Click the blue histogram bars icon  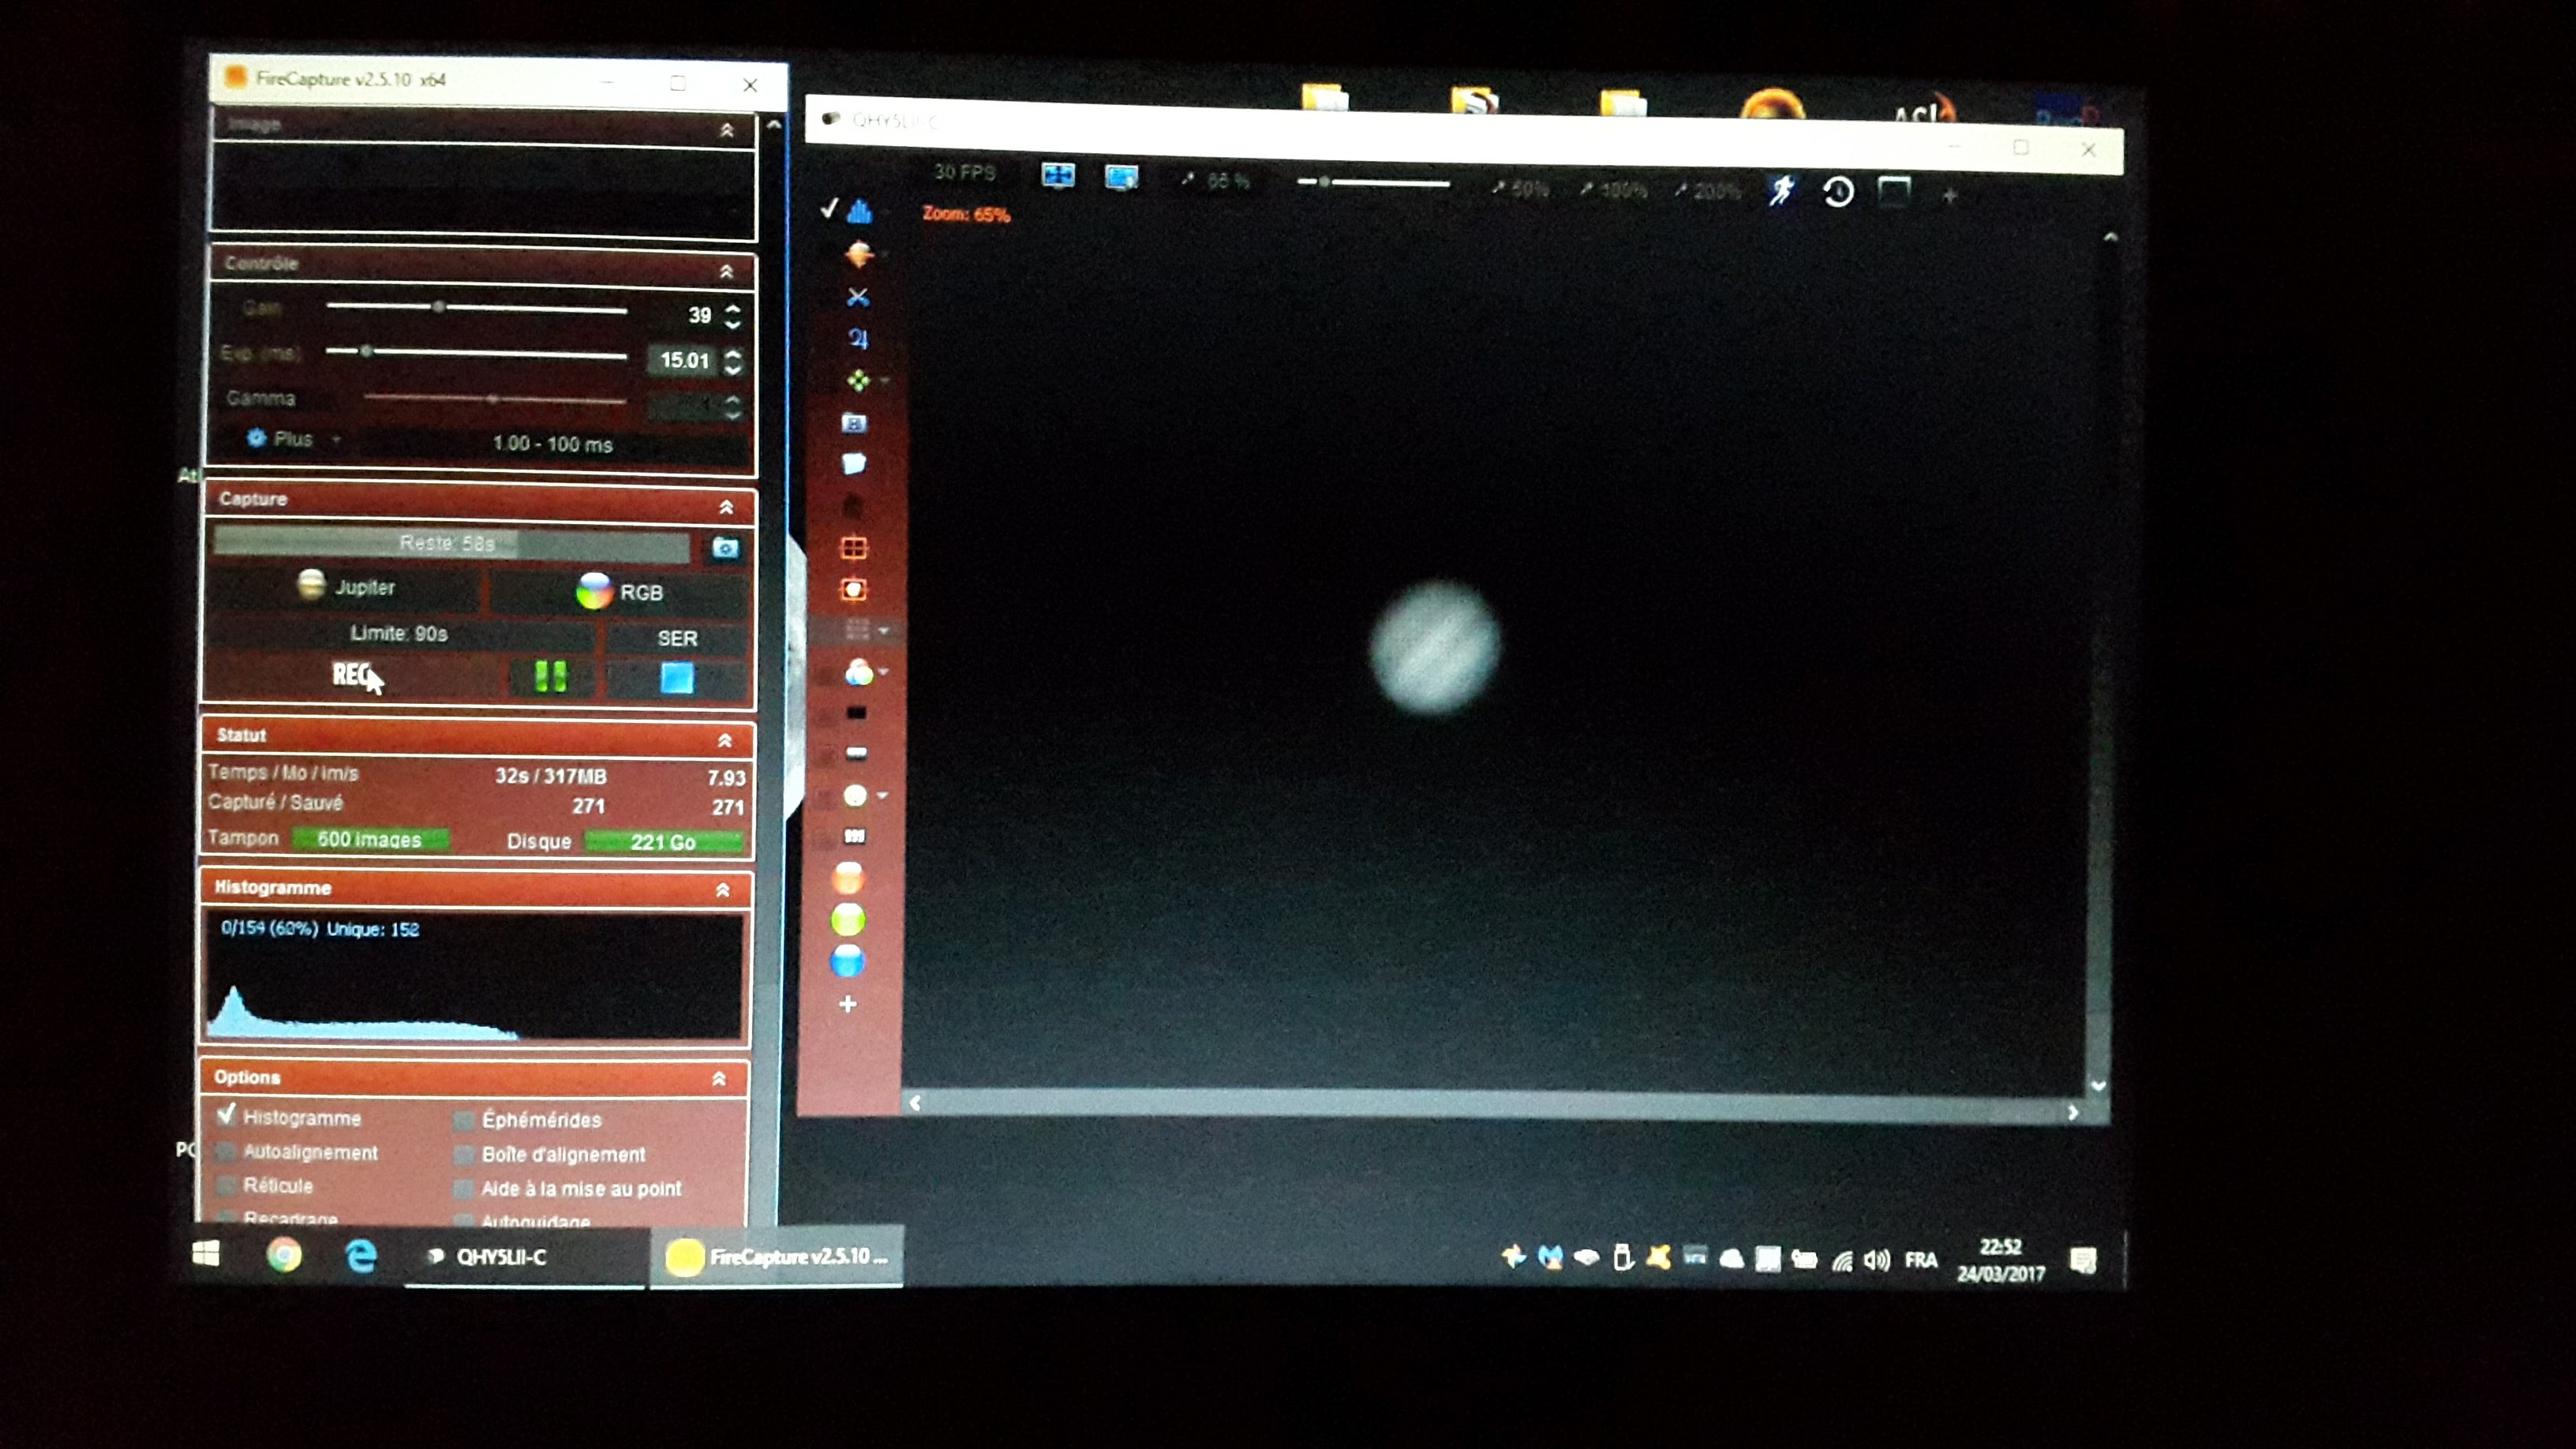(858, 211)
